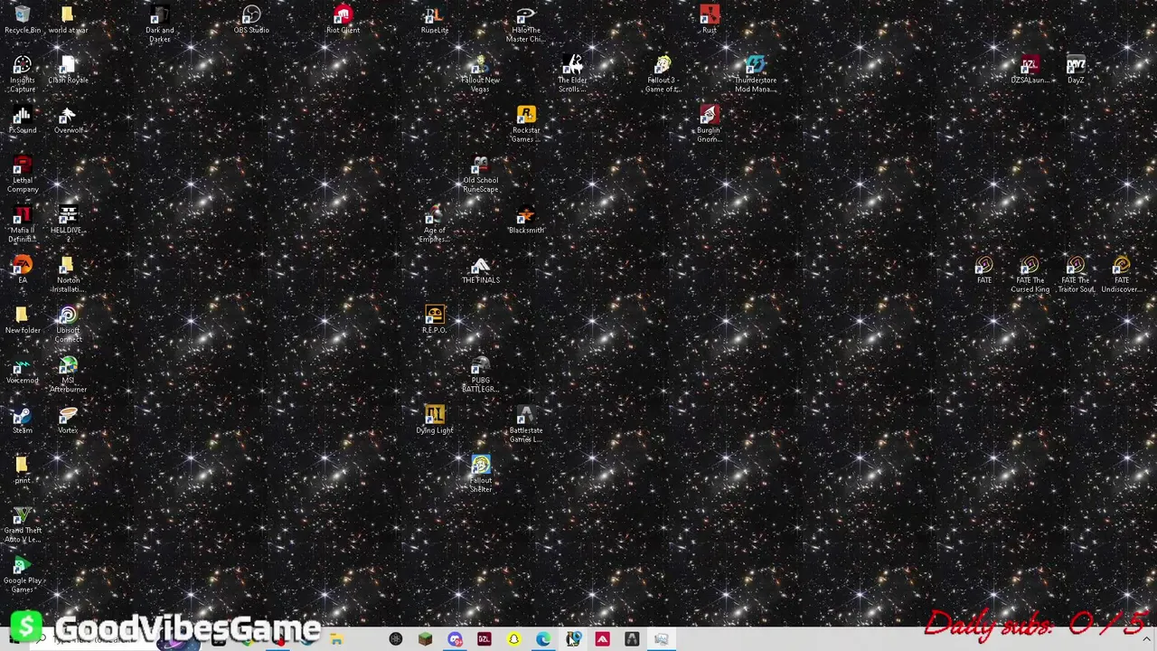The width and height of the screenshot is (1157, 651).
Task: Open the FATE game shortcut
Action: [984, 269]
